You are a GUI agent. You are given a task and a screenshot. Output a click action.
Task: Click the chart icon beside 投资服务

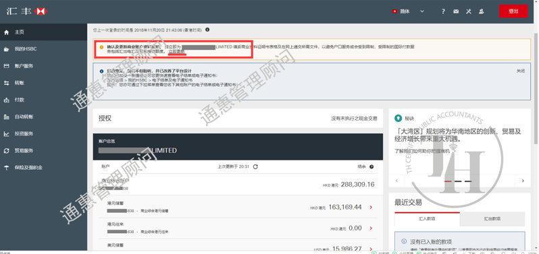pyautogui.click(x=6, y=133)
